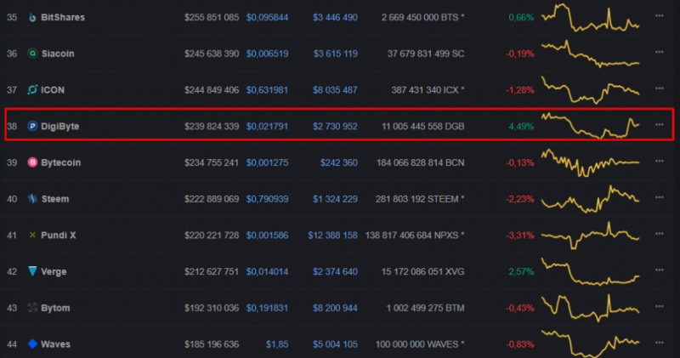Click the DigiByte coin logo icon

32,126
